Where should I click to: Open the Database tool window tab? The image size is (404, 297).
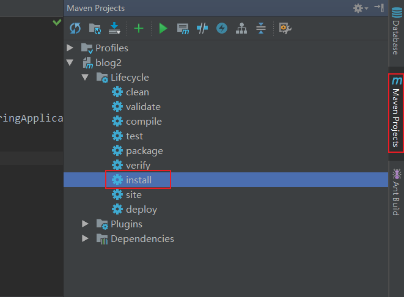pos(397,31)
